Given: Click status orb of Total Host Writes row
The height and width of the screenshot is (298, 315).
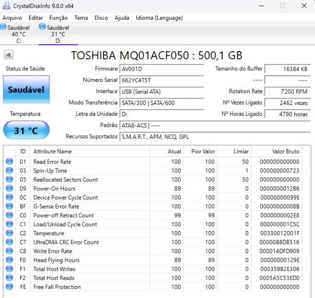Looking at the screenshot, I should 9,269.
